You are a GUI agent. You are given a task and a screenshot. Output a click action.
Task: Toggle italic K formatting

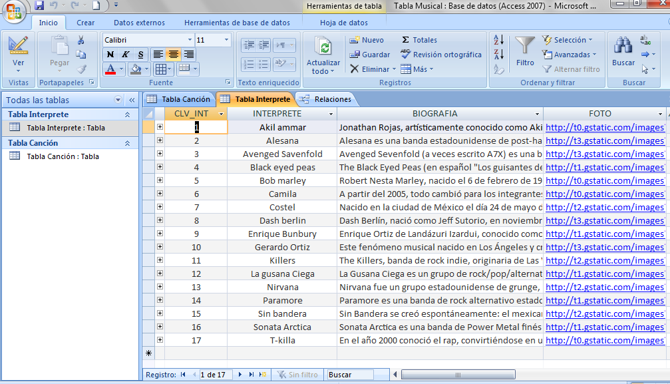tap(125, 55)
